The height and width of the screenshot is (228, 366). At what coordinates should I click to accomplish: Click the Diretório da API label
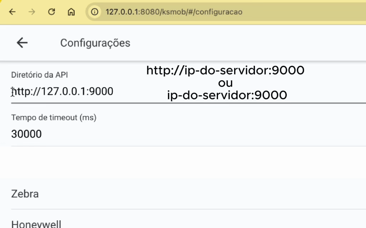point(39,75)
